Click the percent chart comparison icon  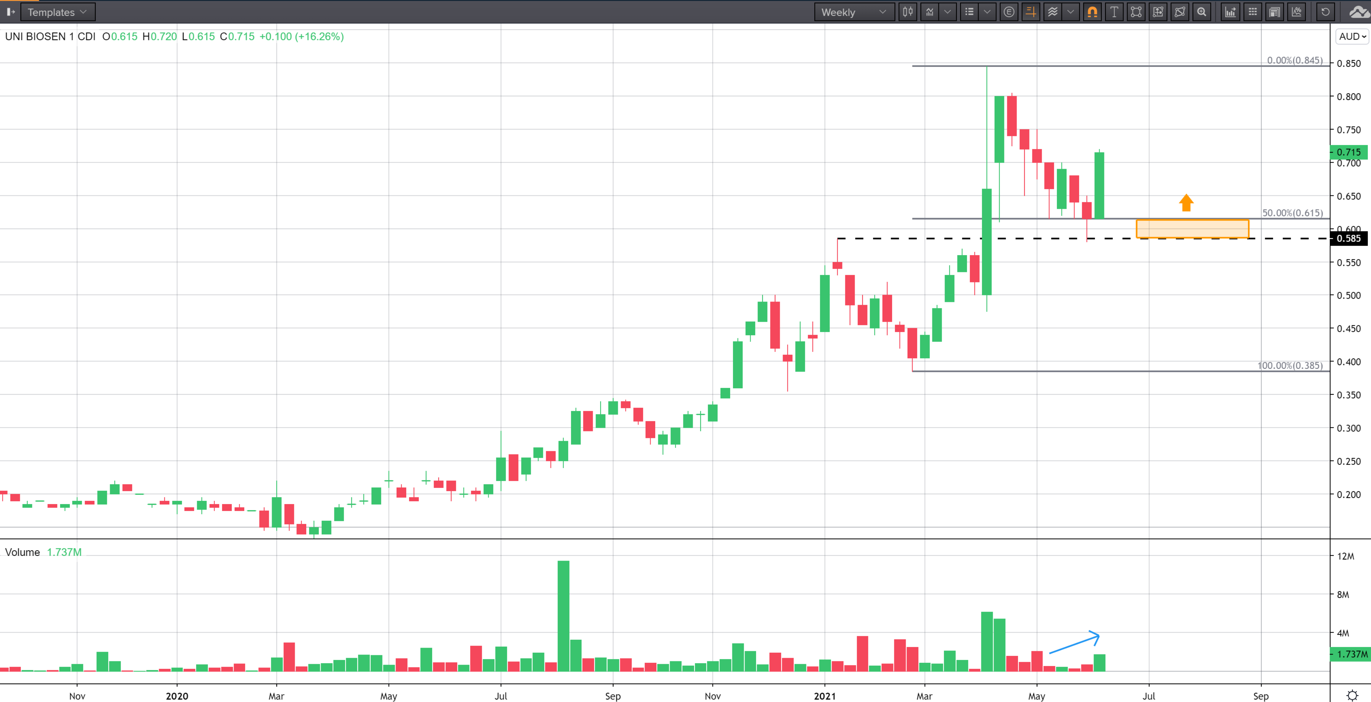tap(1297, 12)
